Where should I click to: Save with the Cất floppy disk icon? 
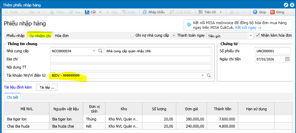(x=87, y=12)
